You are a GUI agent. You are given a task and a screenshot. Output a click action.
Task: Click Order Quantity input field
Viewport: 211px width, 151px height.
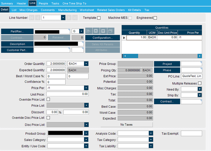pyautogui.click(x=56, y=64)
